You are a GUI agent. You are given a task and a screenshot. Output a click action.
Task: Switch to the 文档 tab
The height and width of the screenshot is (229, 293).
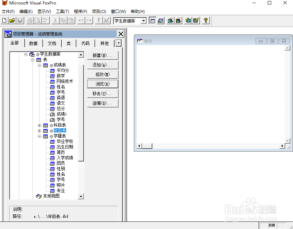52,43
